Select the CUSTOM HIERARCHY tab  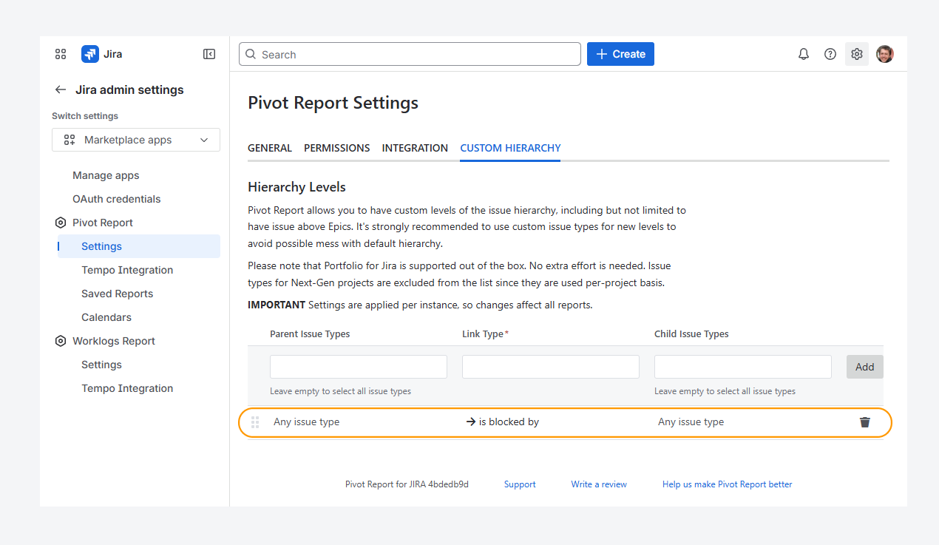[x=510, y=148]
